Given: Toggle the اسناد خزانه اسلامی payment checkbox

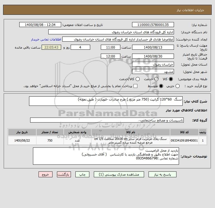Looking at the screenshot, I should click(x=135, y=86).
